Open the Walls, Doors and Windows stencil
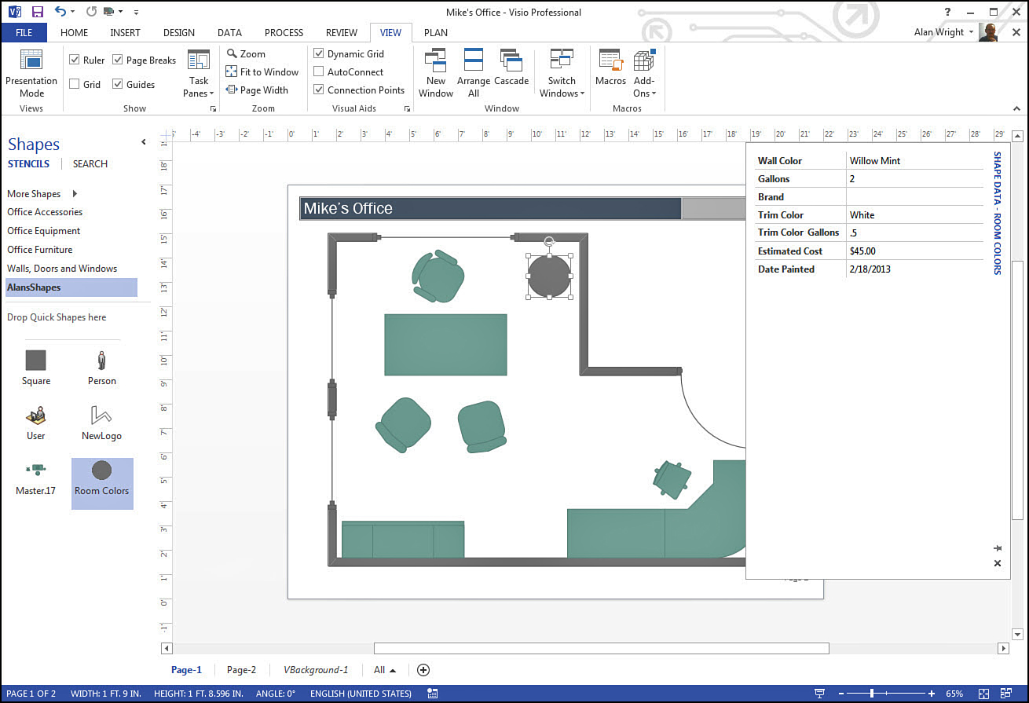Image resolution: width=1029 pixels, height=703 pixels. pyautogui.click(x=62, y=269)
